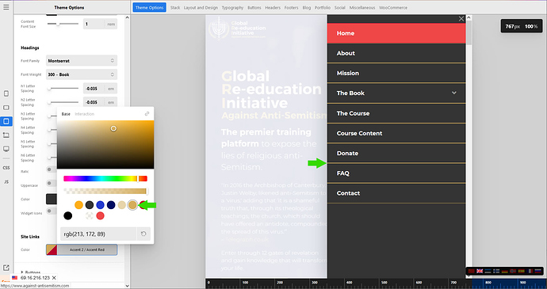The width and height of the screenshot is (547, 289).
Task: Pick the navy blue color swatch
Action: [111, 205]
